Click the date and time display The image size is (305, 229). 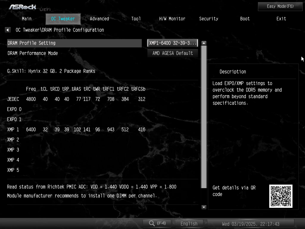250,224
